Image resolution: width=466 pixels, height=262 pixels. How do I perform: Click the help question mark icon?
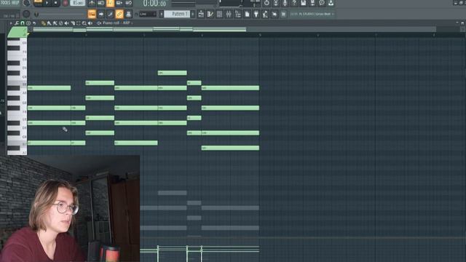(x=294, y=3)
